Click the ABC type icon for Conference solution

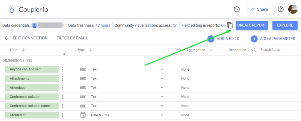pyautogui.click(x=83, y=97)
